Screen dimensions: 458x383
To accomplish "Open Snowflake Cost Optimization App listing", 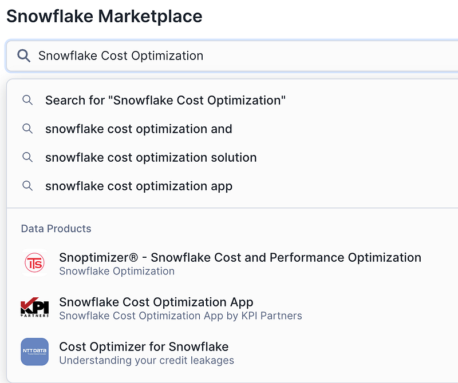I will coord(156,302).
